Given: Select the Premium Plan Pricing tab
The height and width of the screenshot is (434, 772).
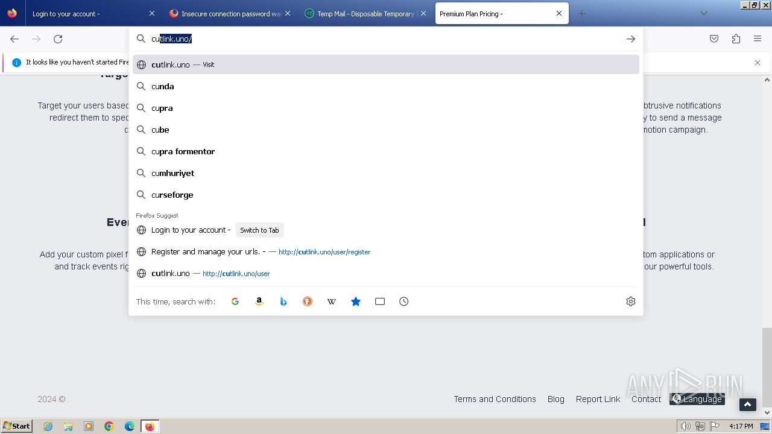Looking at the screenshot, I should pos(502,13).
